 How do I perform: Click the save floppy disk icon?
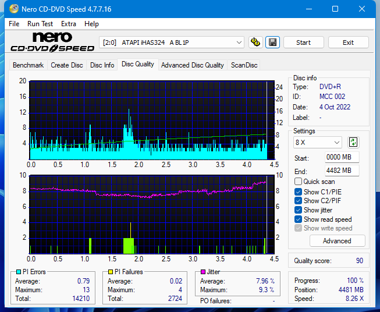[273, 42]
